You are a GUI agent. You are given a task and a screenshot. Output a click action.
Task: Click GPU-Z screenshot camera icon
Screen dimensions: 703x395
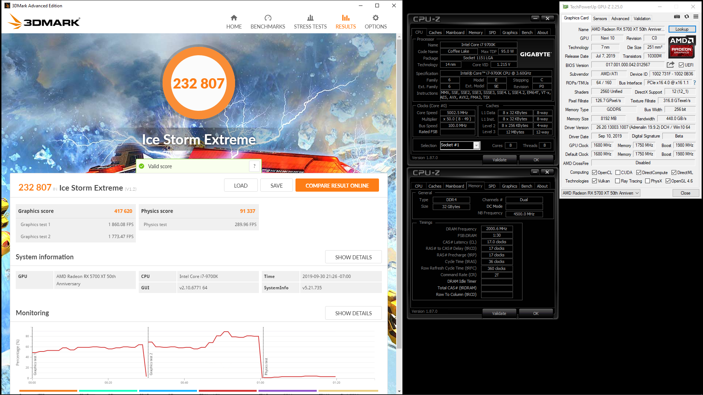[x=677, y=17]
